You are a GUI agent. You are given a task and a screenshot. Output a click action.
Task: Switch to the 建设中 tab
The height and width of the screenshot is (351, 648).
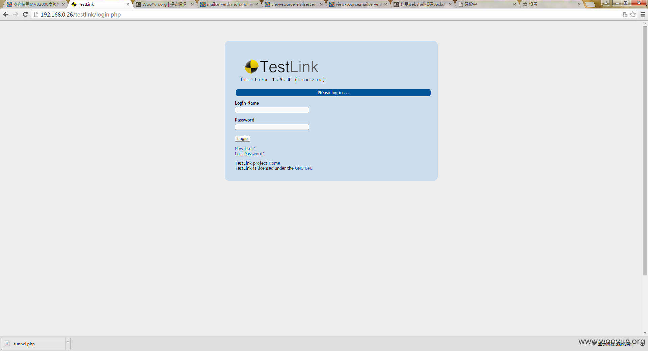click(x=487, y=4)
